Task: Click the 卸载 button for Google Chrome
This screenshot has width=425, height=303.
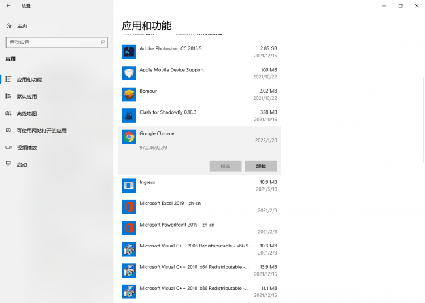Action: coord(261,166)
